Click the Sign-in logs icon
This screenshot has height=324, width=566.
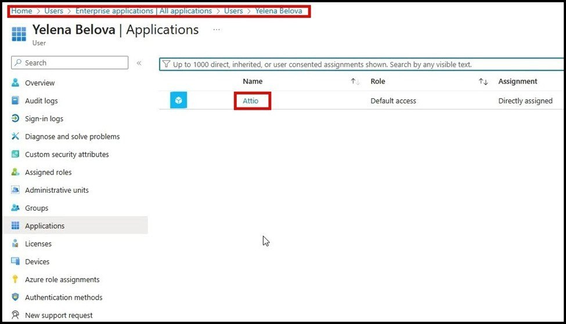(x=16, y=119)
